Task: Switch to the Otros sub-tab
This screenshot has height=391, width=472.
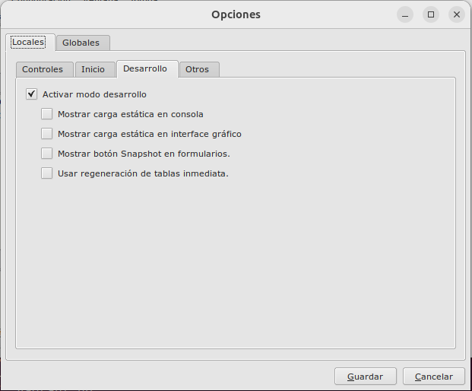Action: [x=199, y=69]
